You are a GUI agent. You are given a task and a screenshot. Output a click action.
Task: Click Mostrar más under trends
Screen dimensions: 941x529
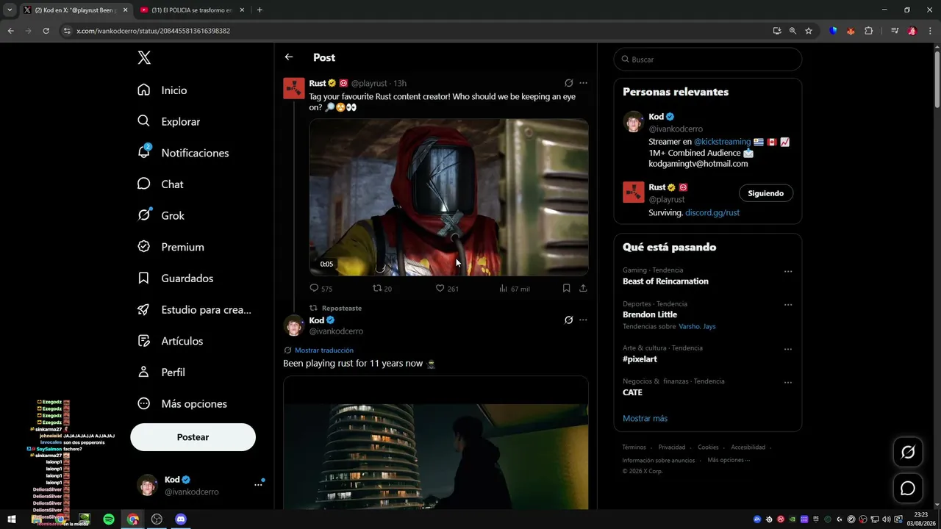(x=645, y=418)
